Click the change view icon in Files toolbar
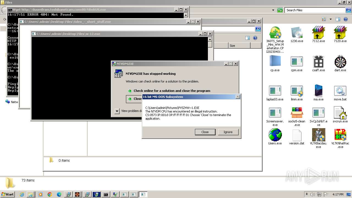The width and height of the screenshot is (352, 198). point(324,19)
